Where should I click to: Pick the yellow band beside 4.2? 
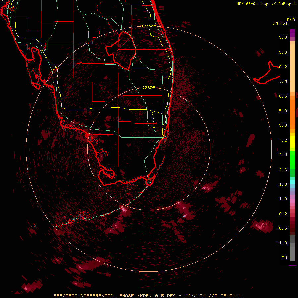point(292,142)
